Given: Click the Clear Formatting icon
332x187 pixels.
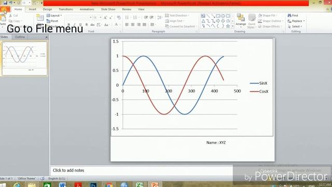Looking at the screenshot, I should (x=119, y=18).
